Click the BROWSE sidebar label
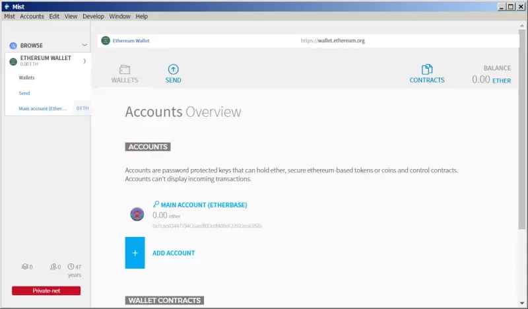The height and width of the screenshot is (309, 528). coord(31,46)
